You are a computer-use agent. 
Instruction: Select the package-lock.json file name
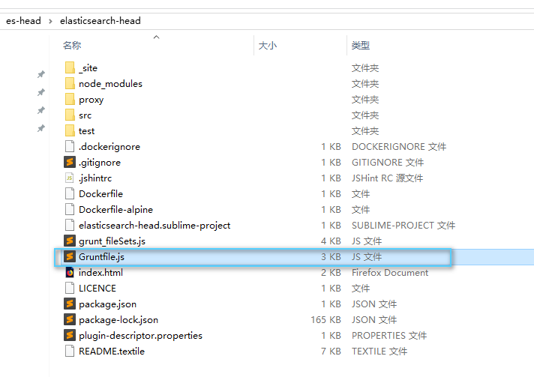click(x=118, y=319)
